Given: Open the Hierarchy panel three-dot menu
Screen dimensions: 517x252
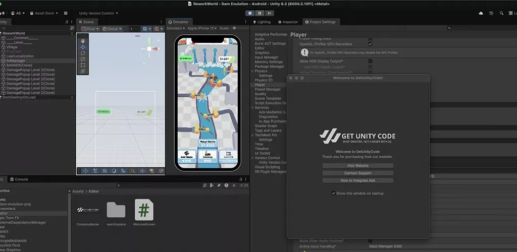Looking at the screenshot, I should pos(72,22).
